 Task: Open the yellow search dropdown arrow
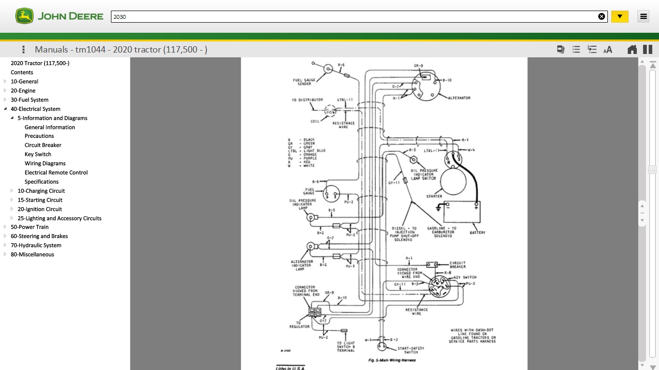620,16
